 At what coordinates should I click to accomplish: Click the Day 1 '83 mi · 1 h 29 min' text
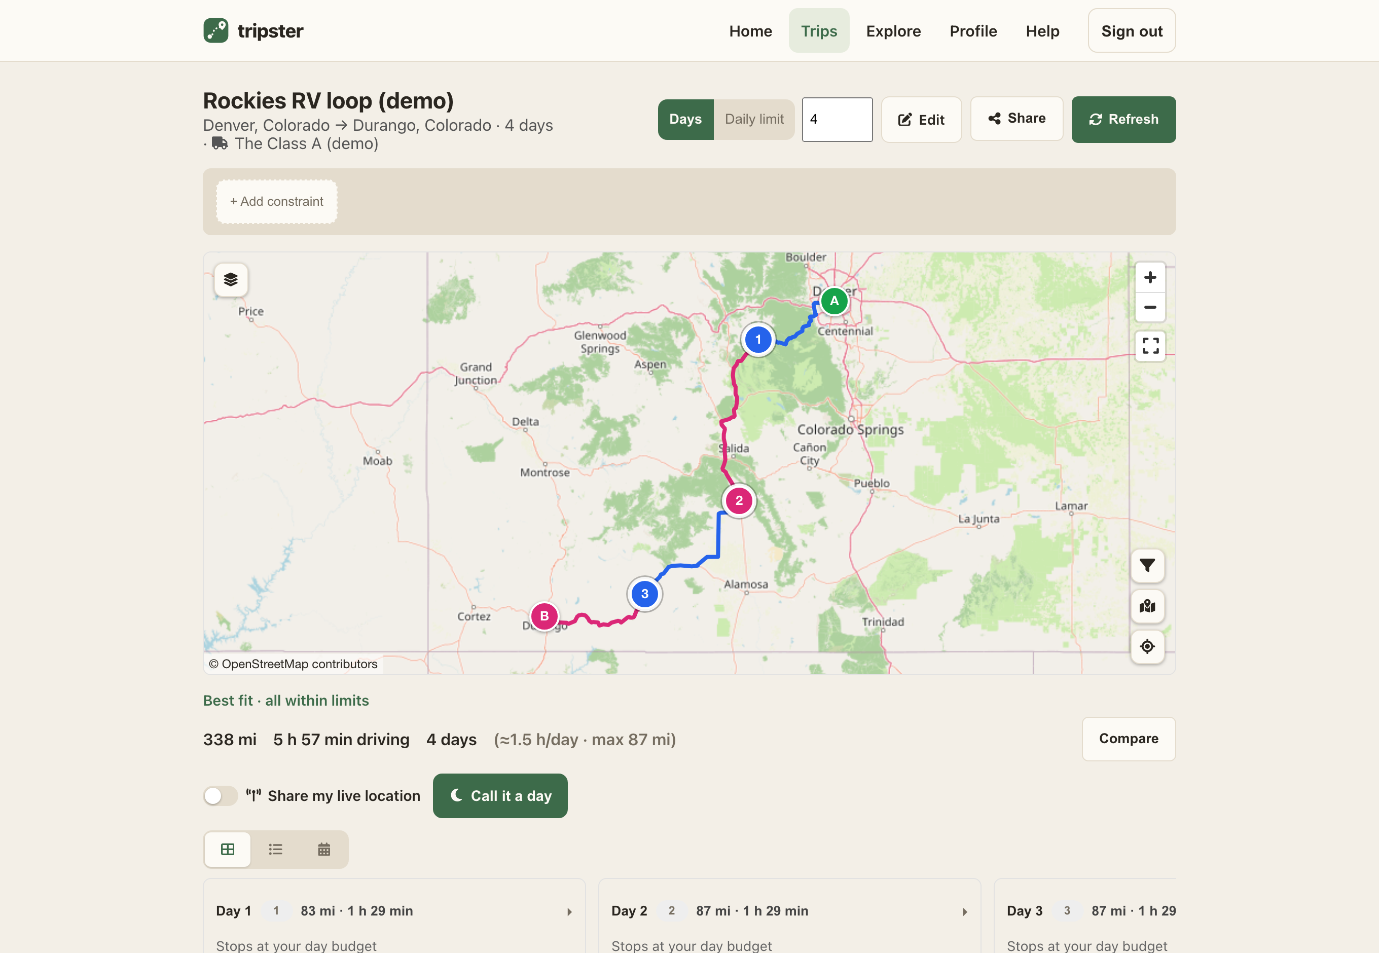tap(356, 911)
